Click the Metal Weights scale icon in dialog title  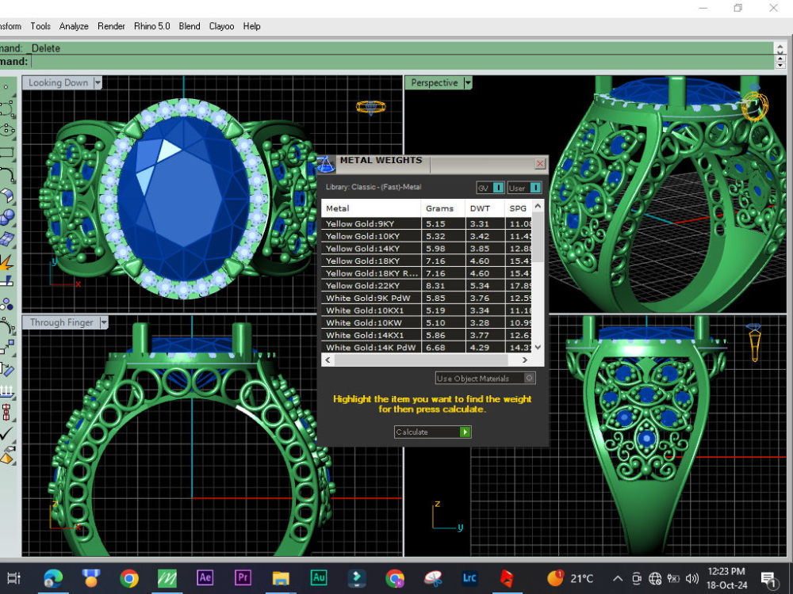325,164
